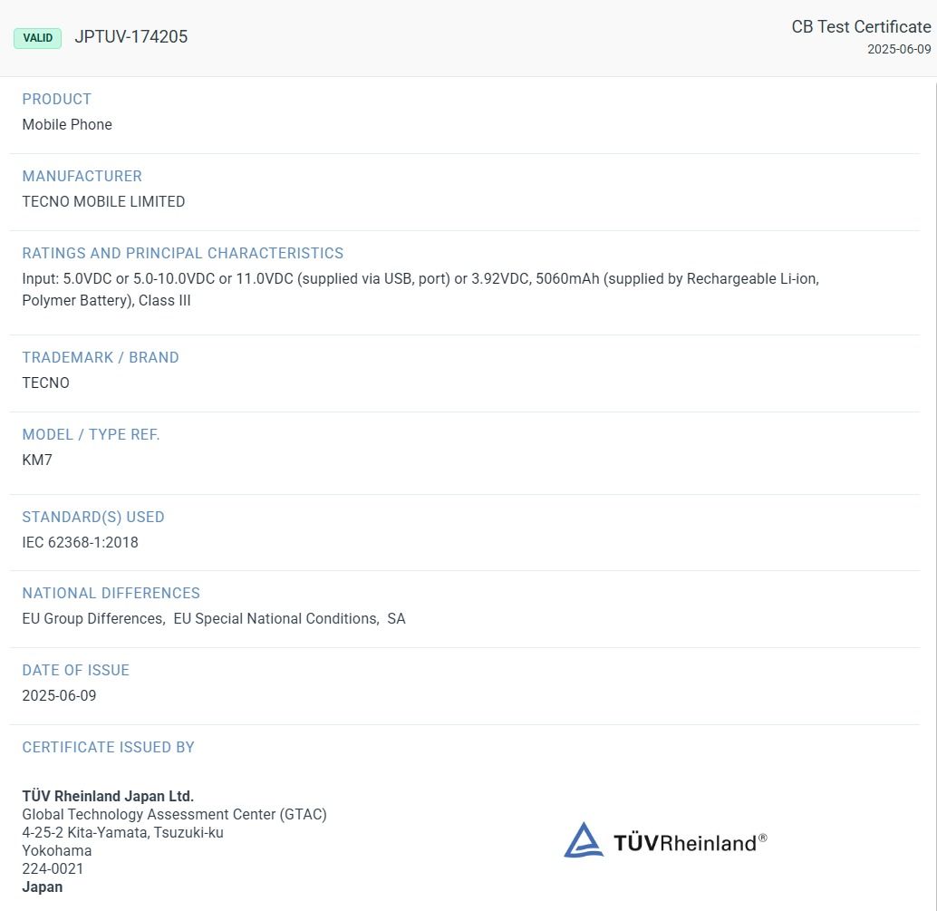Click the NATIONAL DIFFERENCES label
The image size is (937, 911).
(x=111, y=593)
